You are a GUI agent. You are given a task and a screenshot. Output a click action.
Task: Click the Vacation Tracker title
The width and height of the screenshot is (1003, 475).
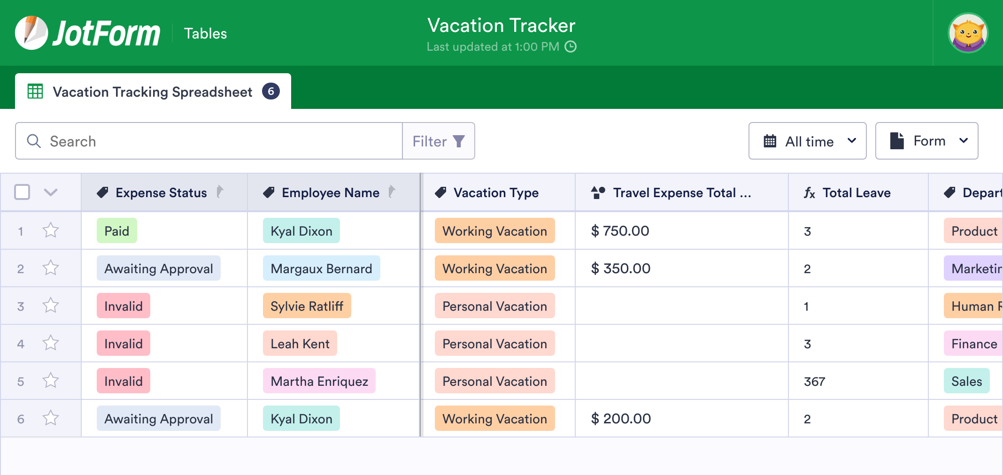(501, 25)
